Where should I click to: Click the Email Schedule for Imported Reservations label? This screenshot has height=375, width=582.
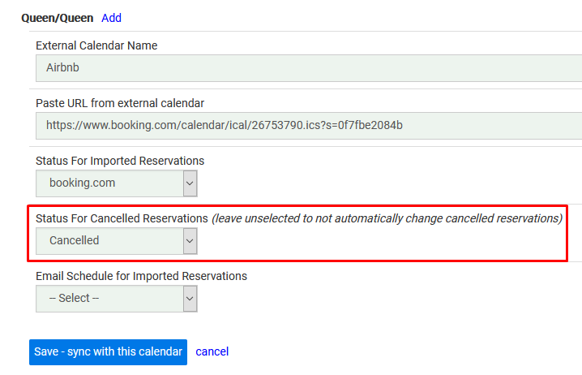point(141,276)
